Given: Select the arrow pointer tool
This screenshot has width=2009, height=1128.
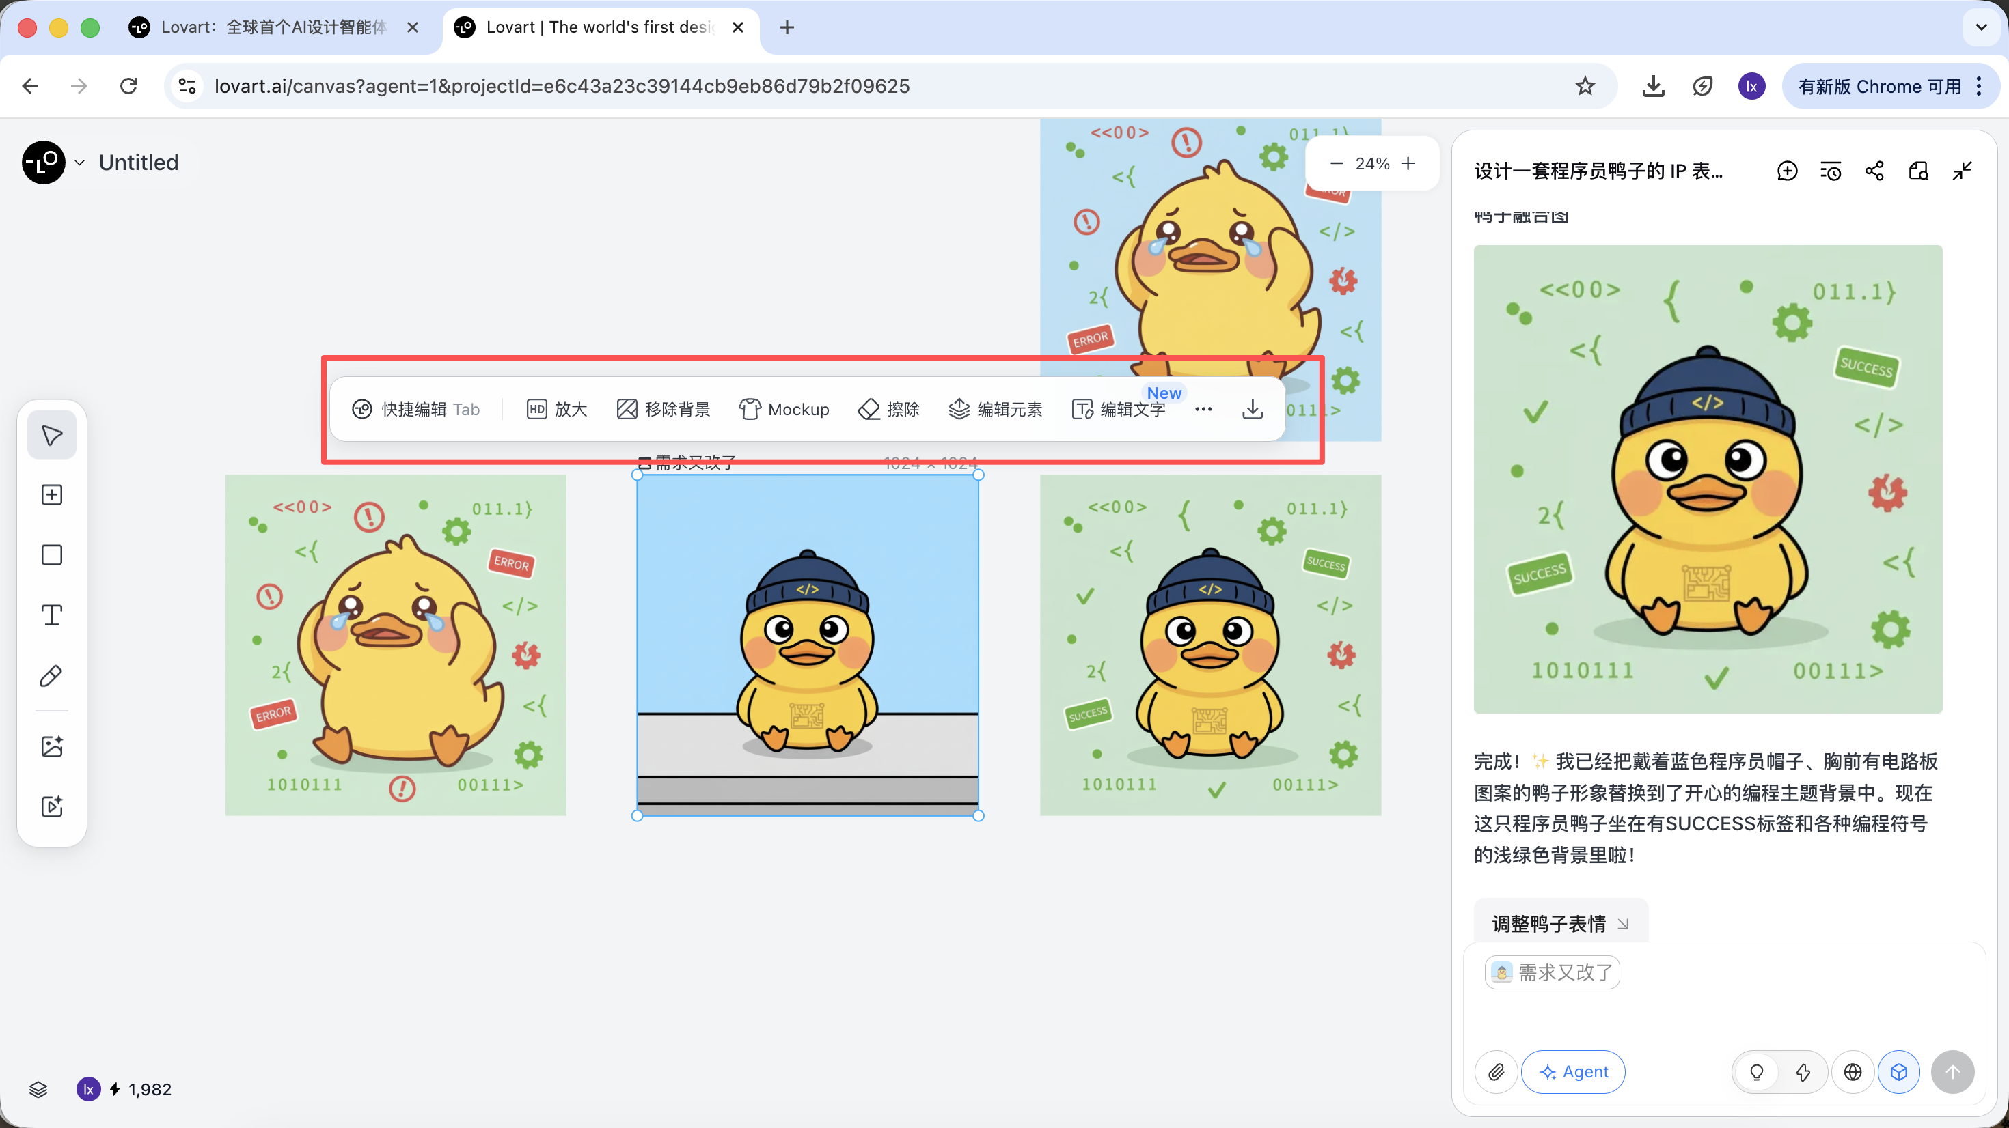Looking at the screenshot, I should pyautogui.click(x=51, y=435).
